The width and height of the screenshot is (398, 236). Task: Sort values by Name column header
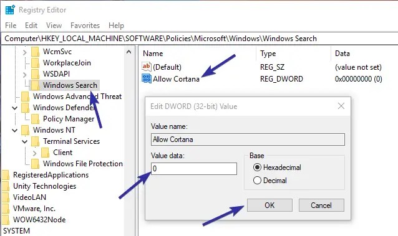click(x=153, y=54)
